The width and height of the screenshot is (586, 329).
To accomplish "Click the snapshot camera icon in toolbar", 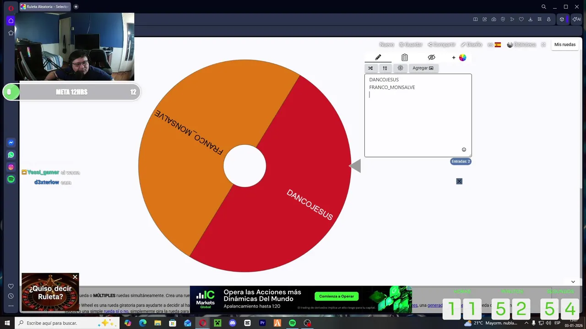I will pyautogui.click(x=494, y=19).
